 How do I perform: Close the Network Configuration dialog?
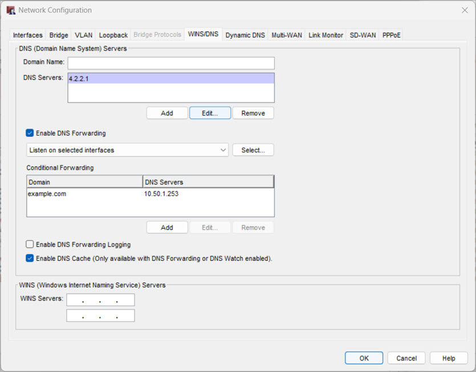click(x=465, y=10)
